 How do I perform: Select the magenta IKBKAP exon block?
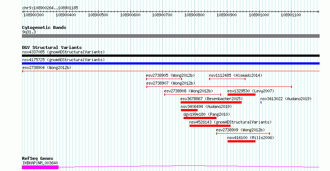tap(40, 167)
